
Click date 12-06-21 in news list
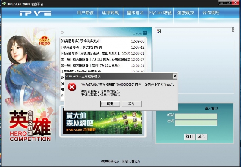[138, 66]
